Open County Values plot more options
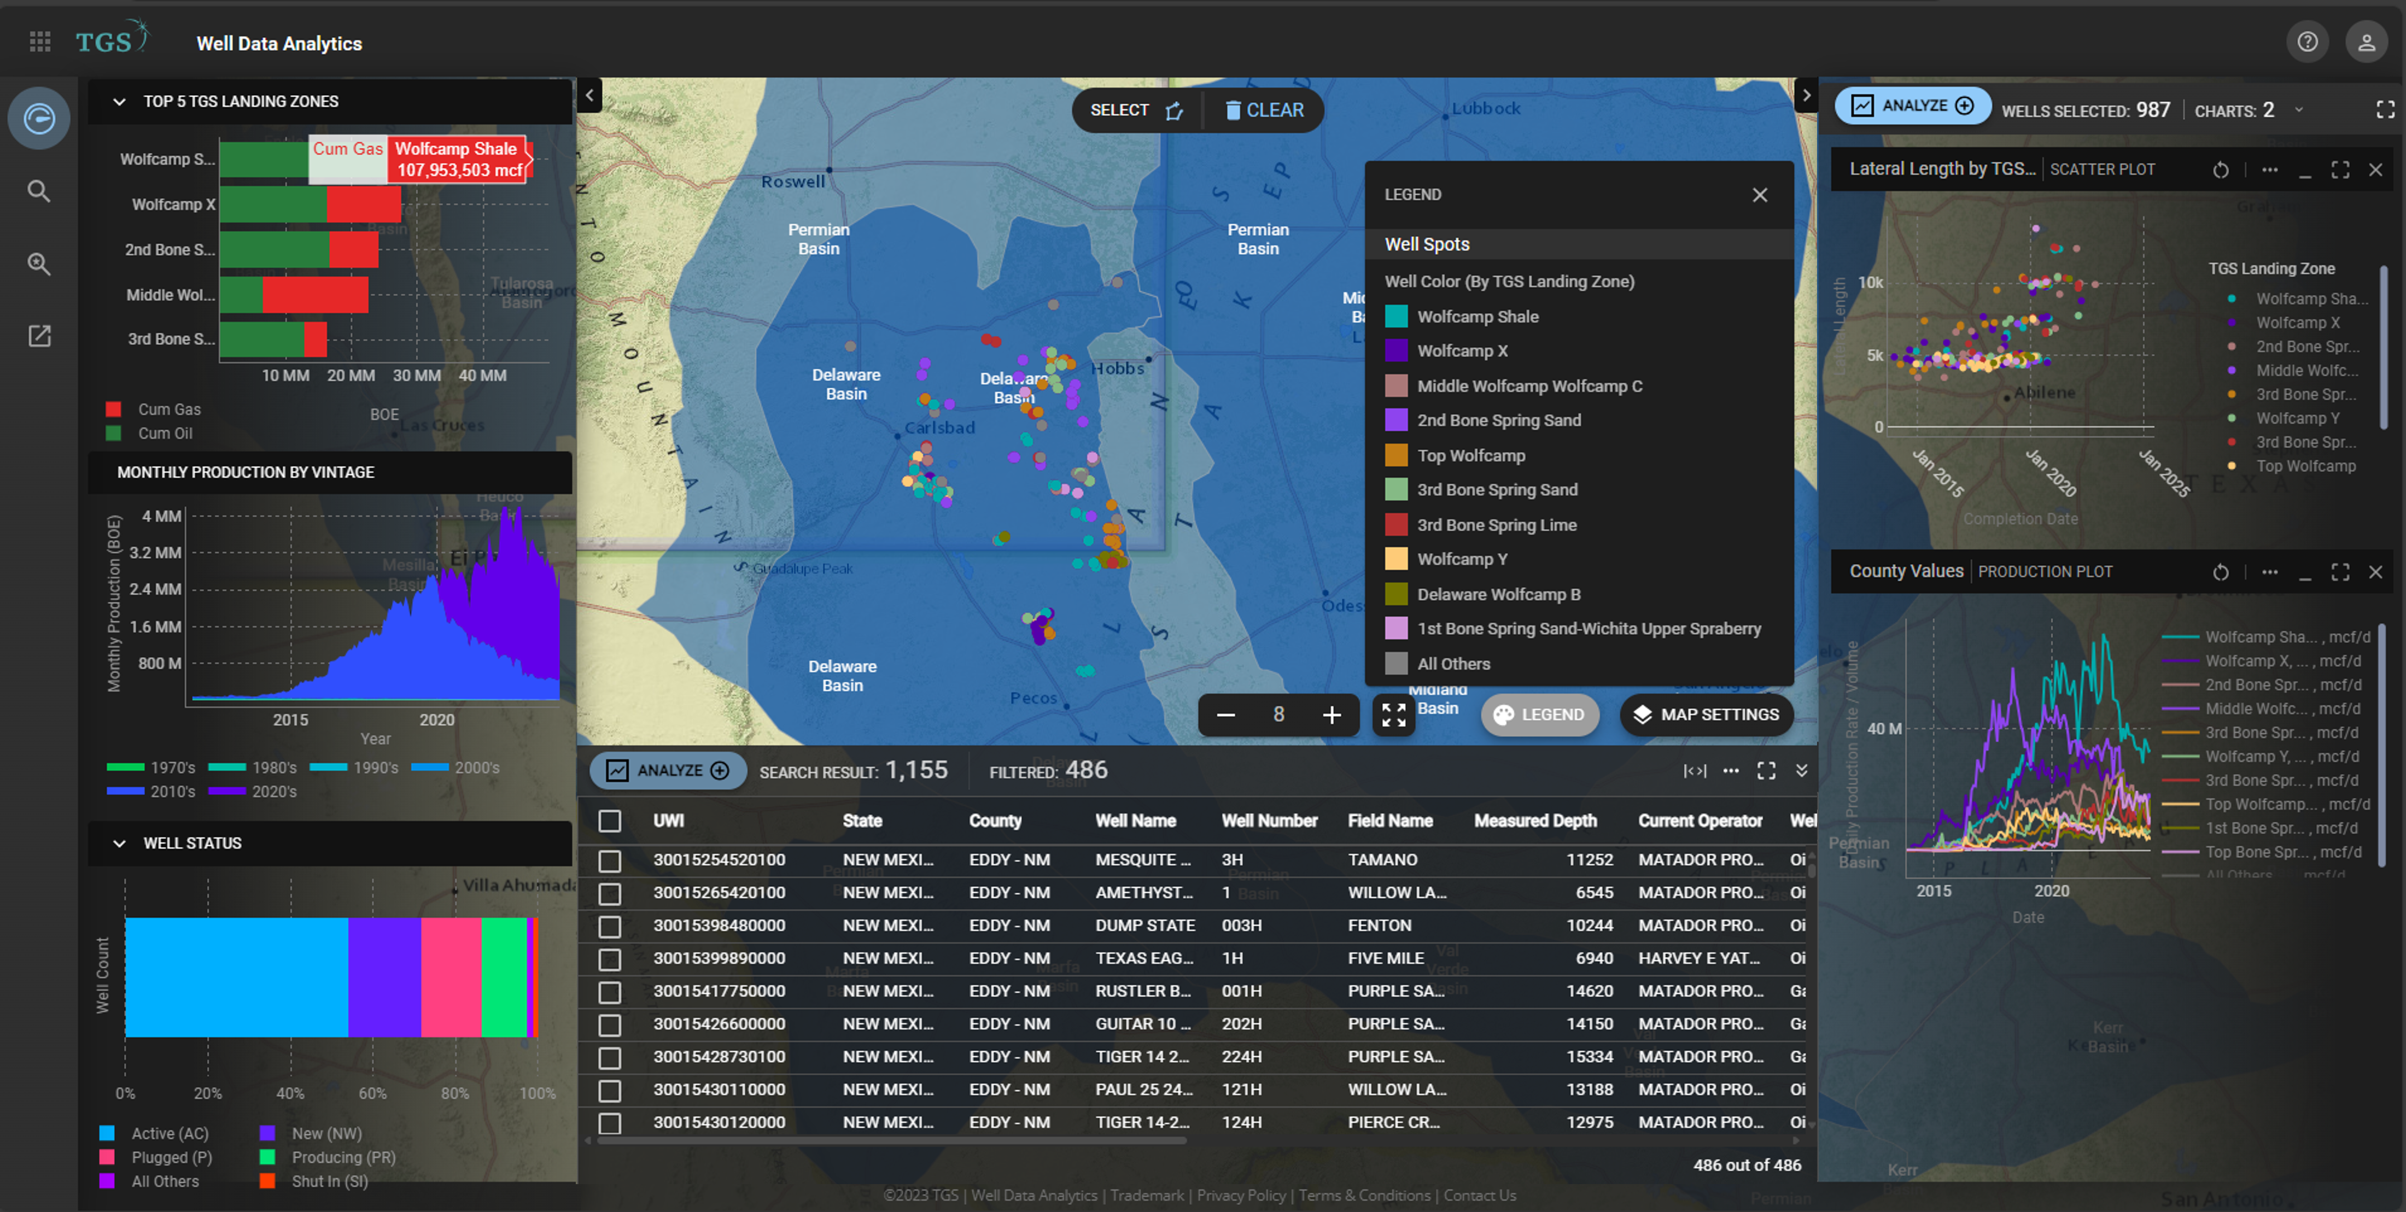Screen dimensions: 2406x1212 (x=2269, y=572)
